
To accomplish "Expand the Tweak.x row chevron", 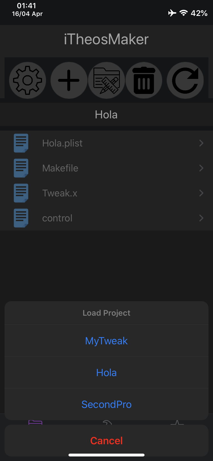I will (x=201, y=193).
